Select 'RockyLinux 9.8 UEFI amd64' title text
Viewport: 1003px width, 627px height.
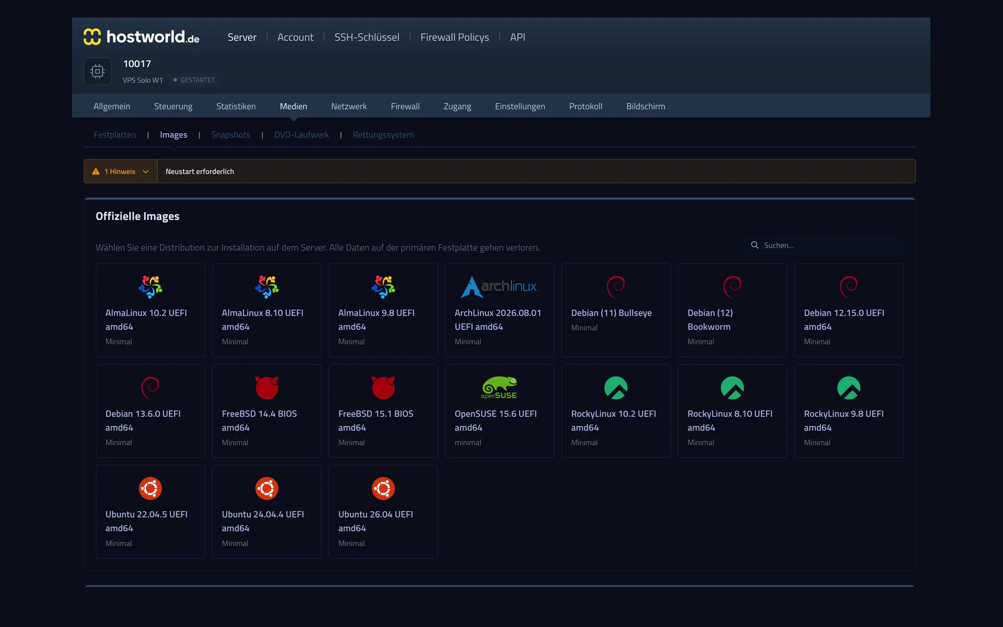[x=844, y=421]
